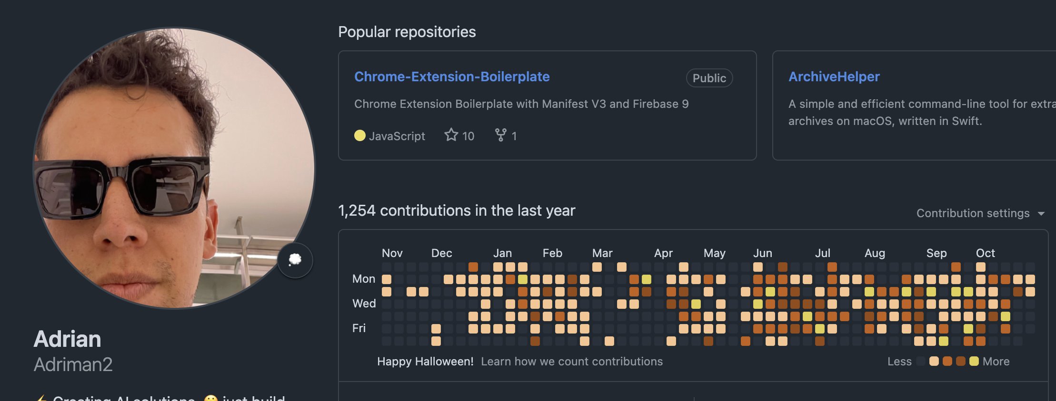Click the light peach legend swatch
1056x401 pixels.
[934, 361]
